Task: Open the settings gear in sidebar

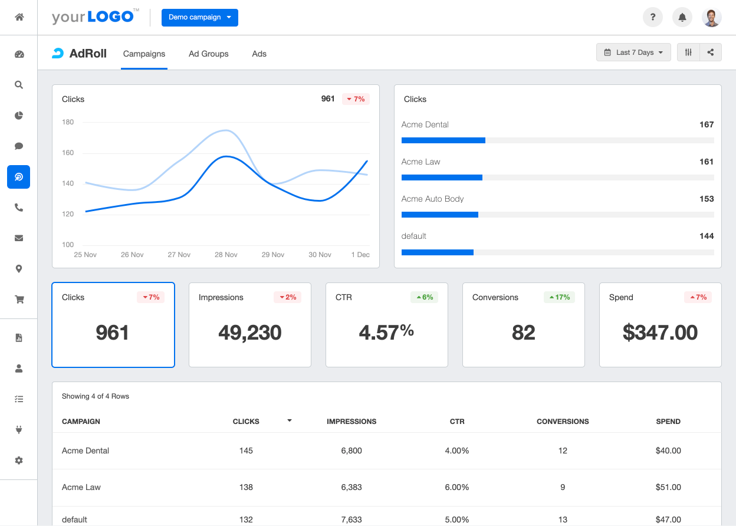Action: [x=18, y=460]
